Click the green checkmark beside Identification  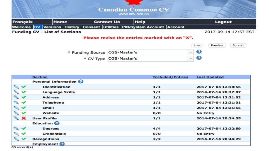pos(24,87)
